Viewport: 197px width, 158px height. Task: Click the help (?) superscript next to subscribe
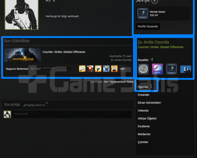47,103
